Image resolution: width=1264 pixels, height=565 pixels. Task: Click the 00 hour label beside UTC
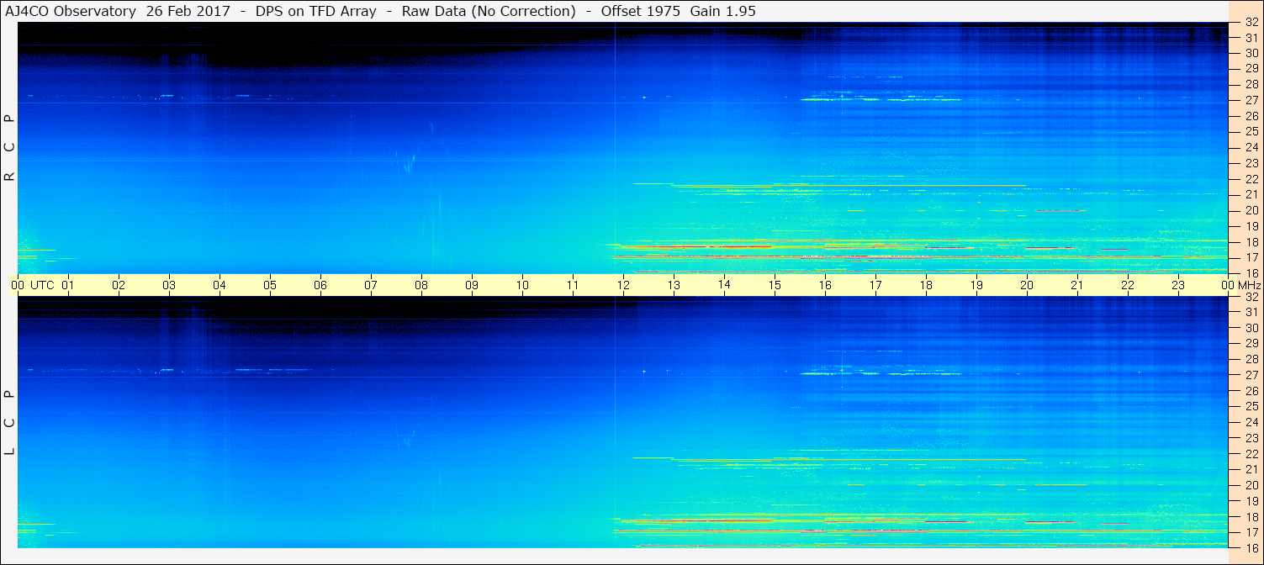pos(18,285)
